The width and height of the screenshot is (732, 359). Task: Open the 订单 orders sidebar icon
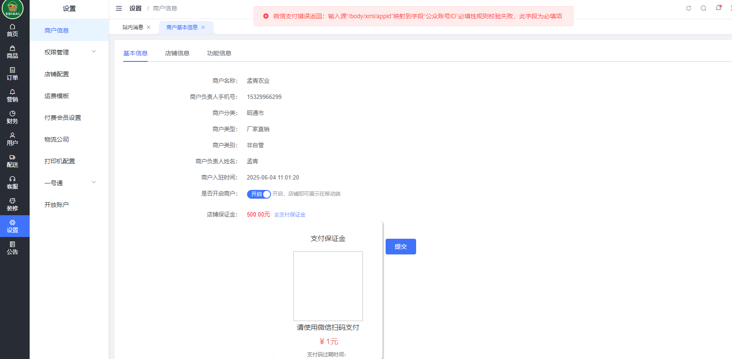pyautogui.click(x=12, y=74)
